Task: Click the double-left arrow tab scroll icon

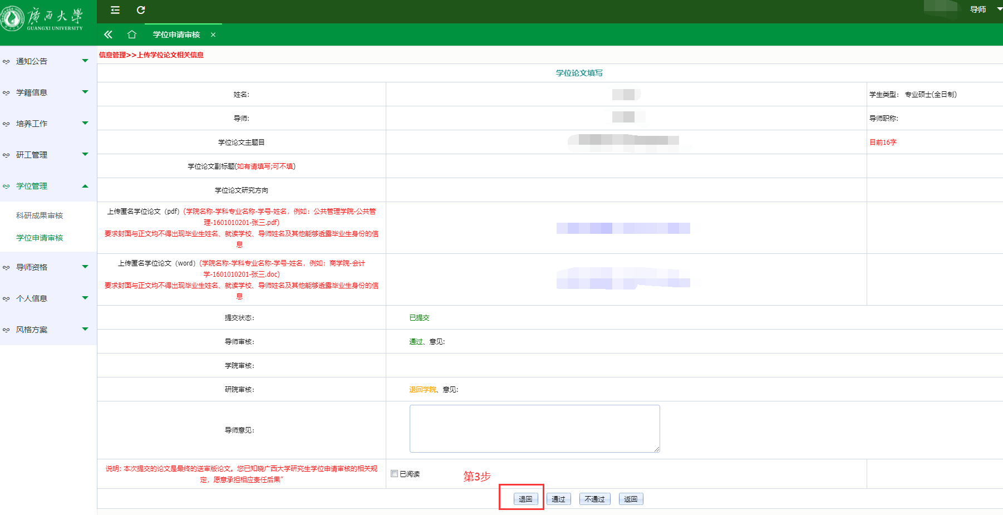Action: pos(108,35)
